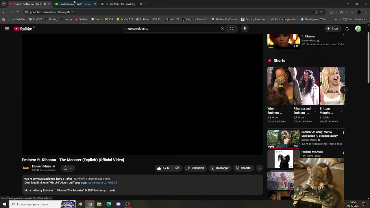Bookmark this page with the star
370x208 pixels.
(x=321, y=12)
